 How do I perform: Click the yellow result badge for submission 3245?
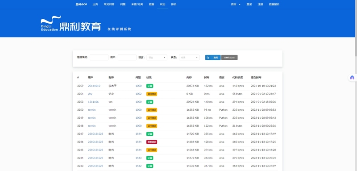coord(152,150)
